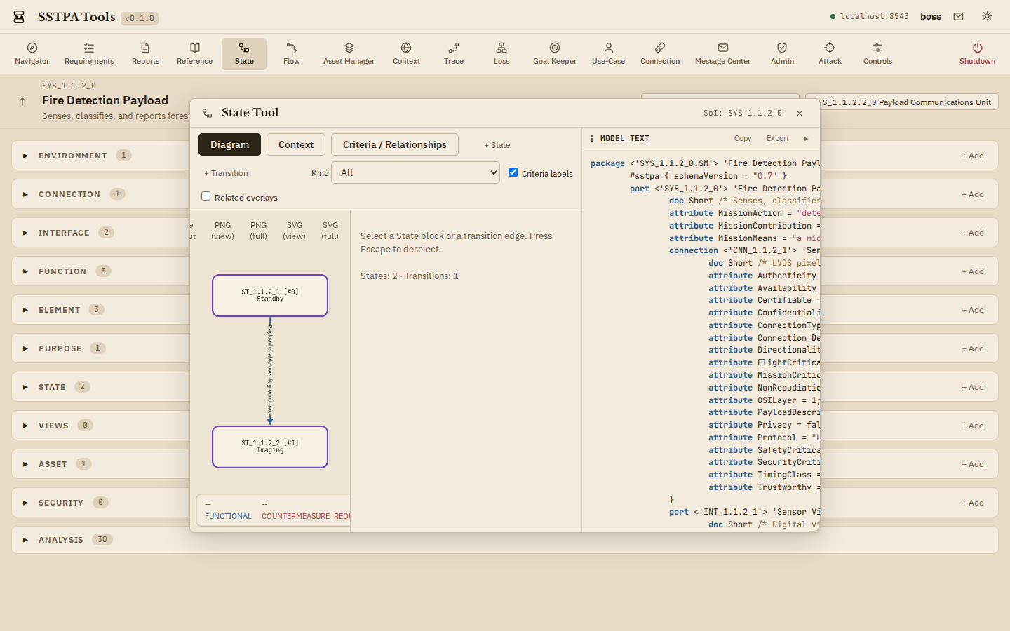Add item to STATE row
Viewport: 1010px width, 631px height.
(973, 387)
